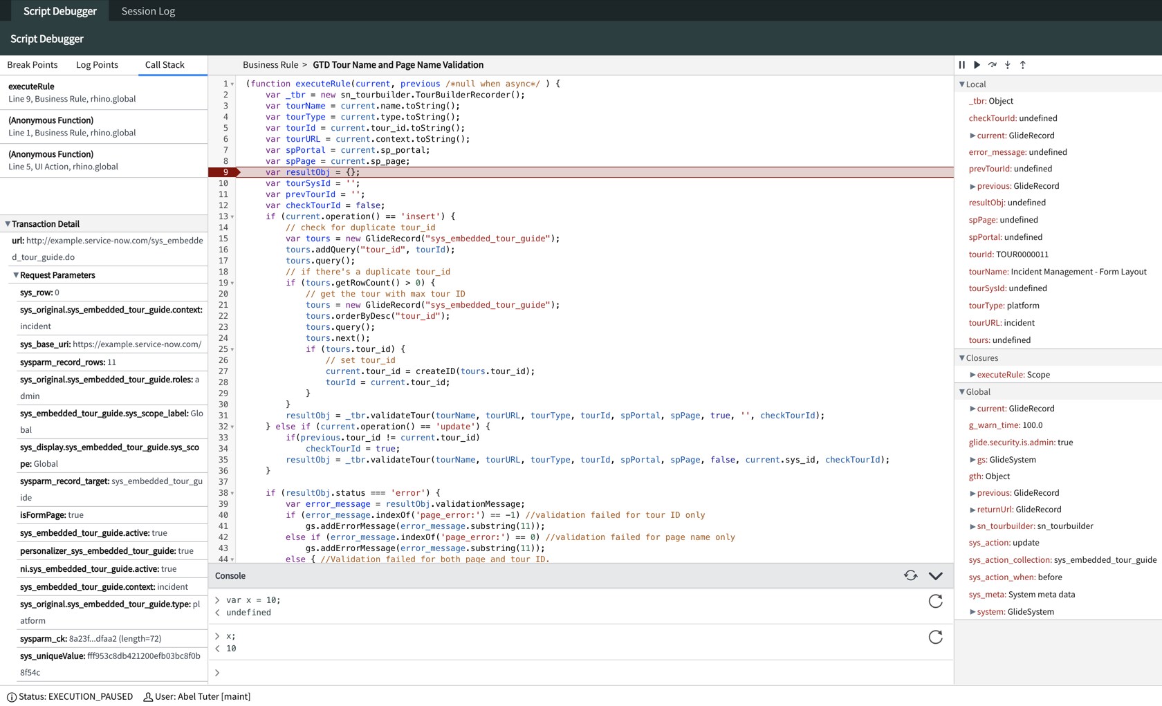
Task: Click the Pause debugging icon
Action: click(x=961, y=65)
